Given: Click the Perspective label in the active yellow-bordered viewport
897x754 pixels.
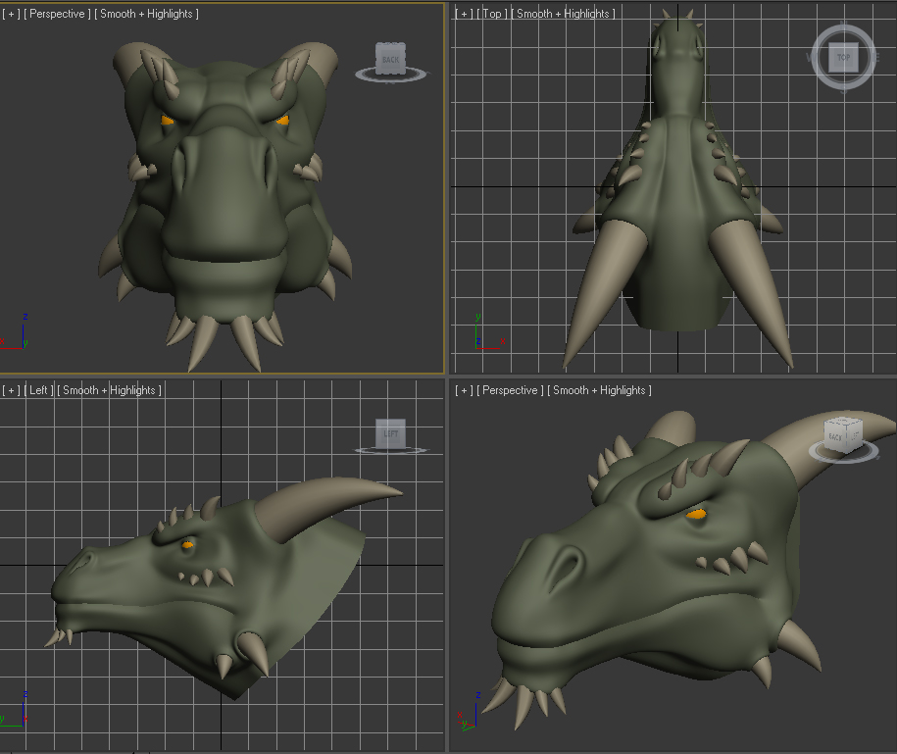Looking at the screenshot, I should click(57, 14).
